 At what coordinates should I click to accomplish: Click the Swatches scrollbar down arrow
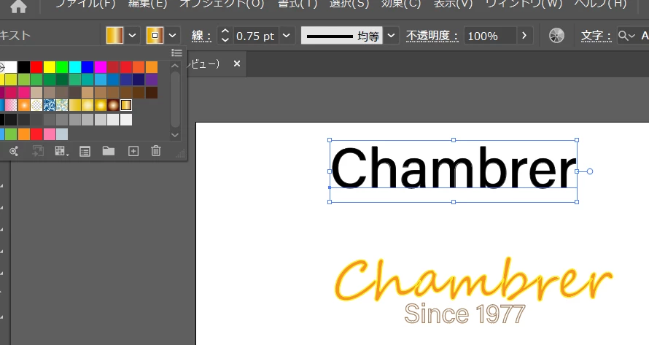click(x=175, y=135)
